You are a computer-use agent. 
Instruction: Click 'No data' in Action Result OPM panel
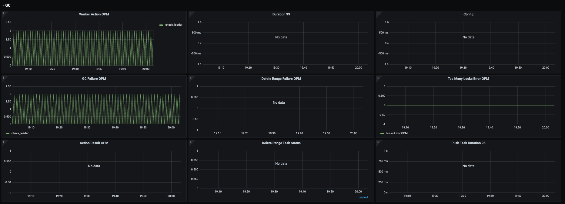(94, 166)
